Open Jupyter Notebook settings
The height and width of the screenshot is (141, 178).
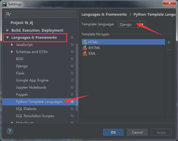tap(31, 87)
